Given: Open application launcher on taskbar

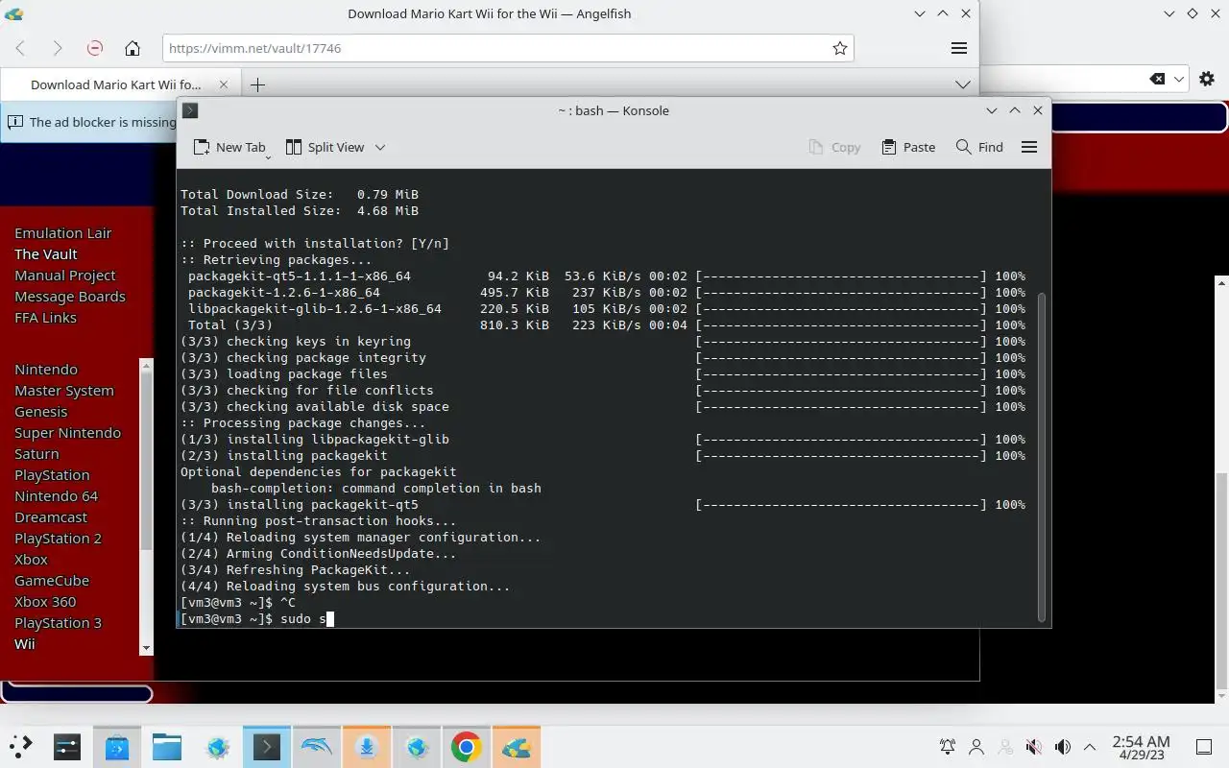Looking at the screenshot, I should coord(21,746).
